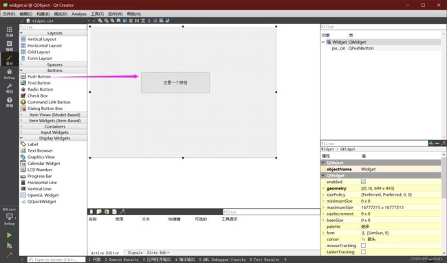Build project with hammer icon
The image size is (447, 263).
click(x=9, y=255)
